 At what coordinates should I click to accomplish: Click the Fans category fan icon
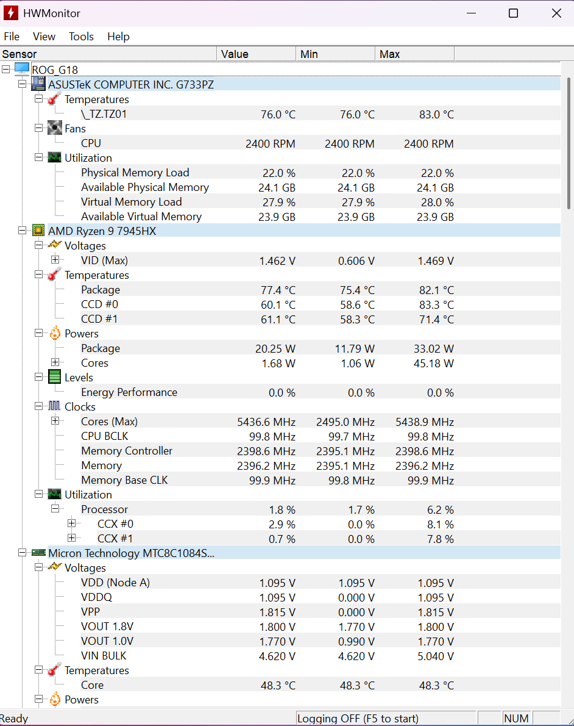[x=55, y=128]
